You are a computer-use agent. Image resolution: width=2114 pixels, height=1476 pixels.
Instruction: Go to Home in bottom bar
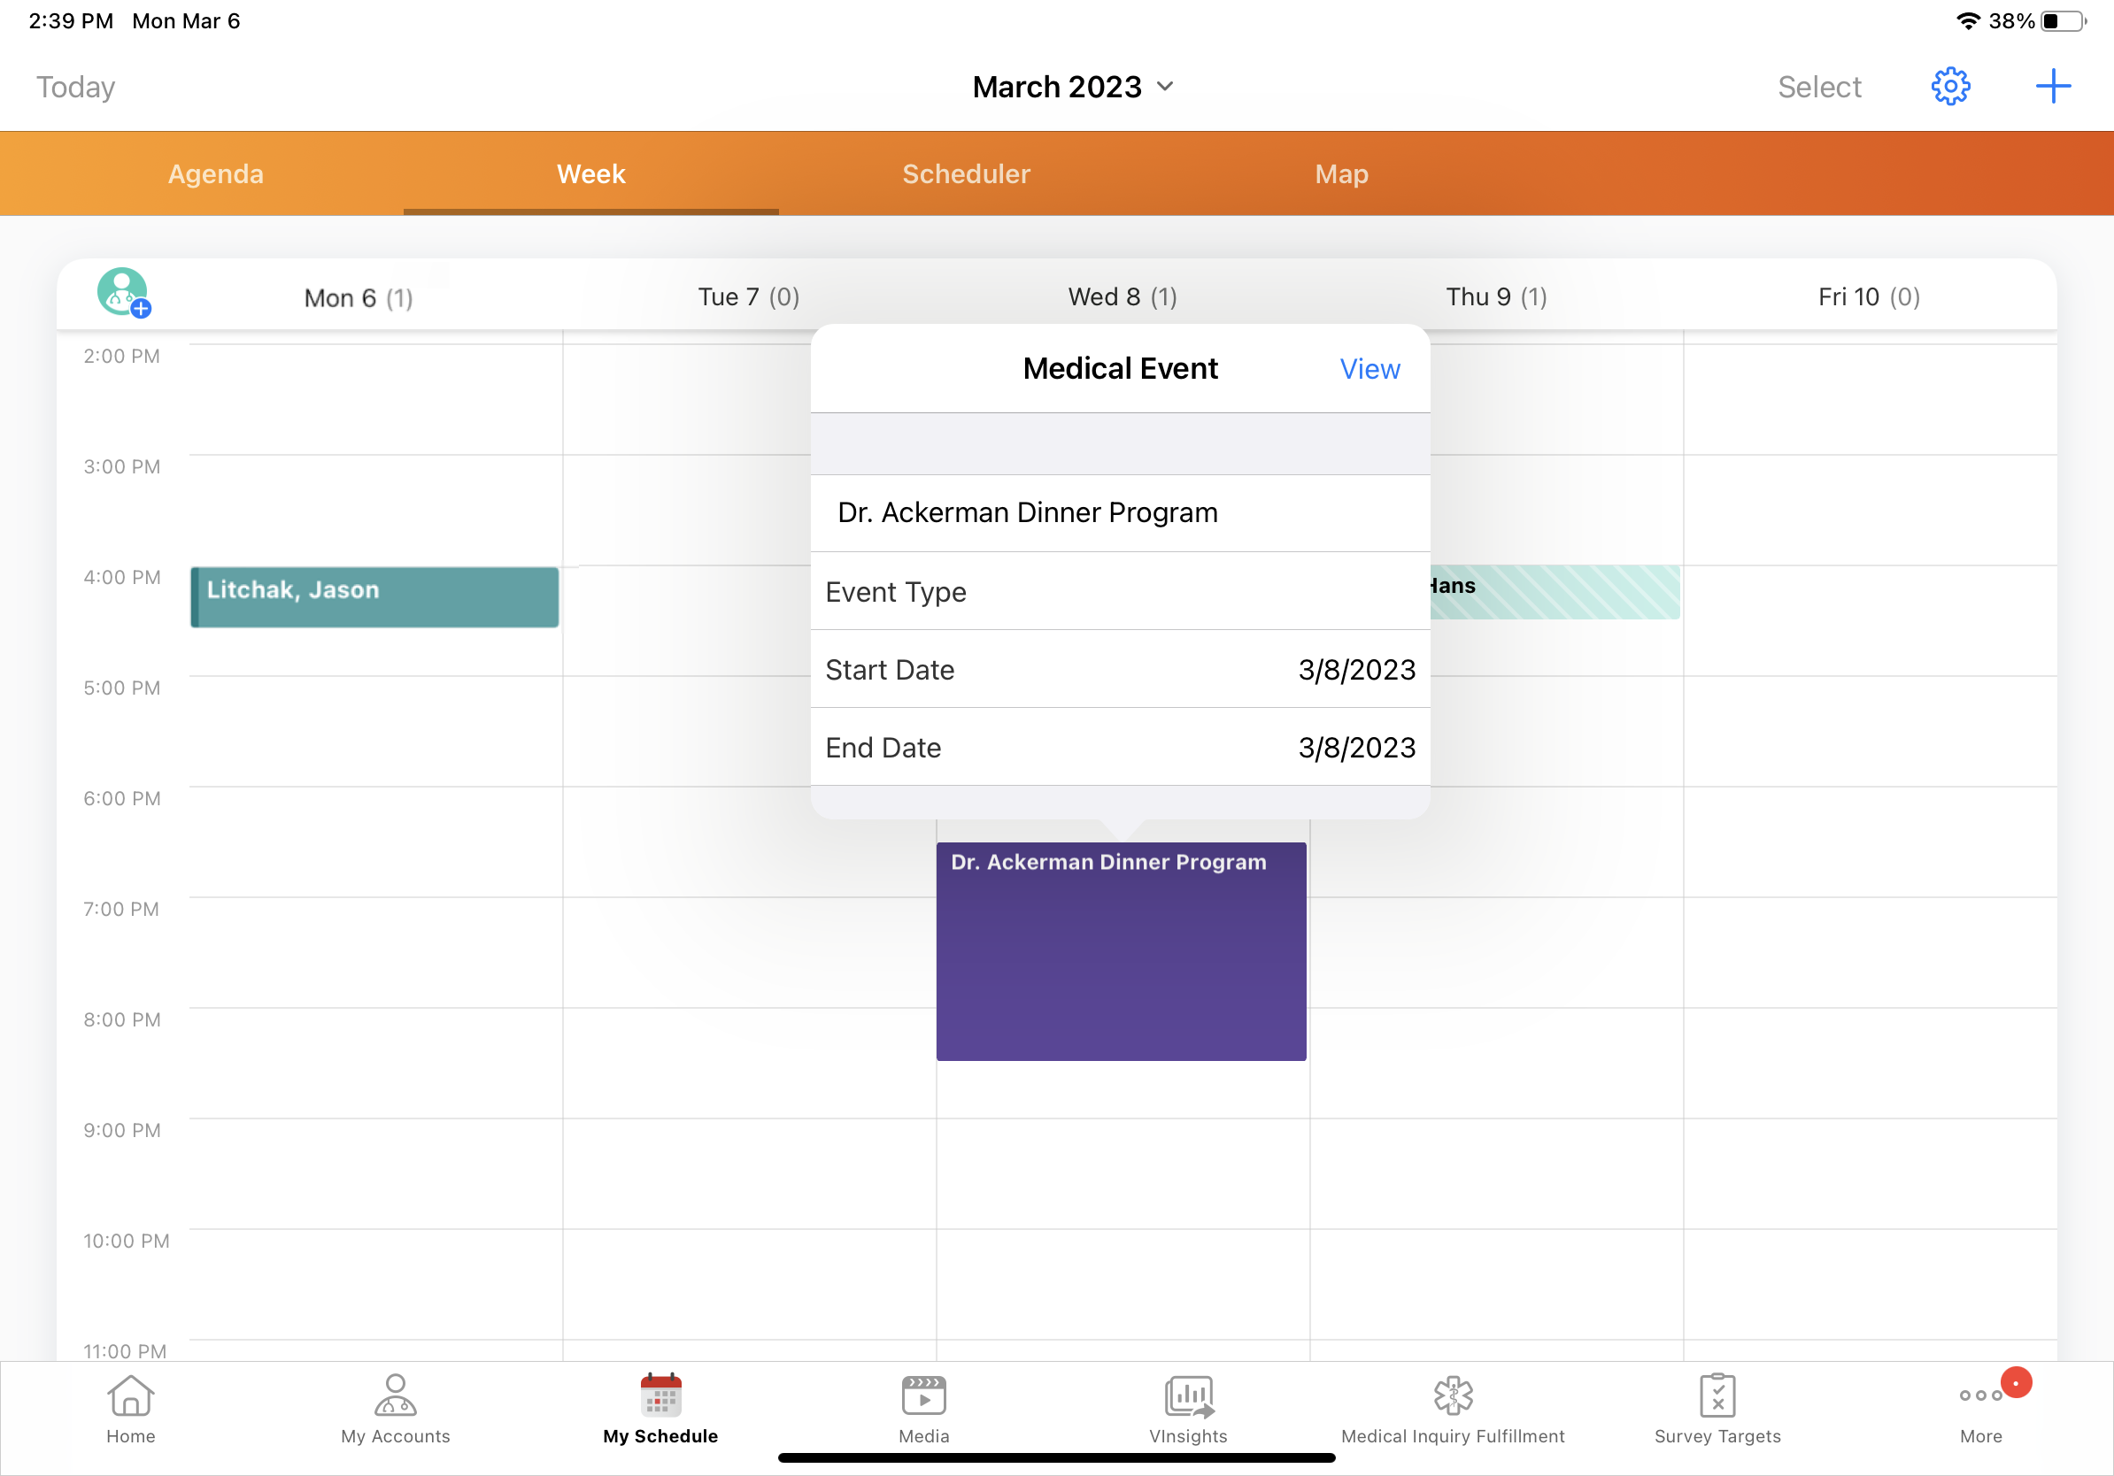[131, 1408]
